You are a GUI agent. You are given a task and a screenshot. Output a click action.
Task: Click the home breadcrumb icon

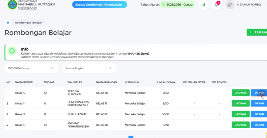tap(8, 23)
